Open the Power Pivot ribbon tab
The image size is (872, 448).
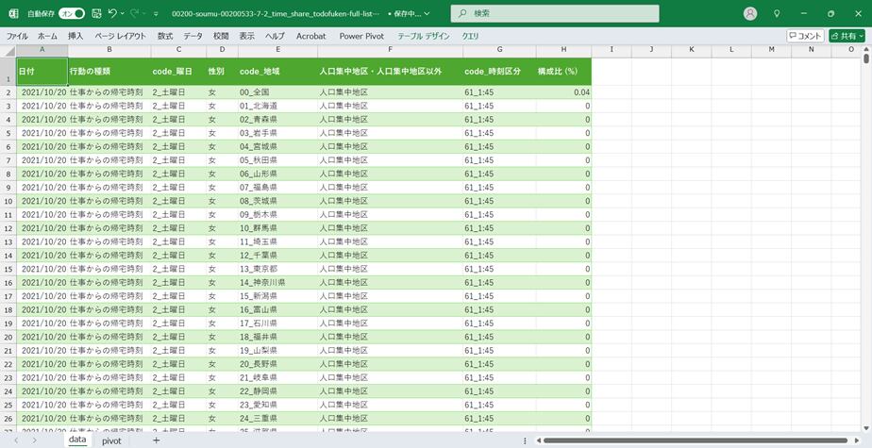(361, 36)
